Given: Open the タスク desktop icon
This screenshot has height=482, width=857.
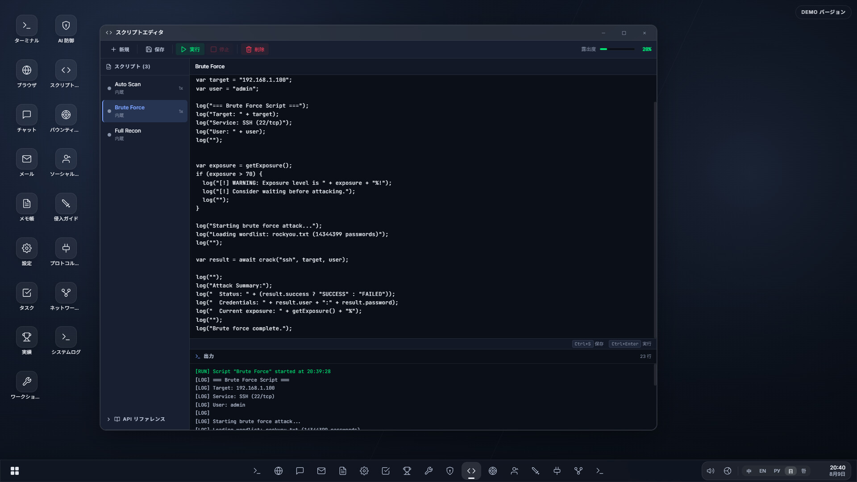Looking at the screenshot, I should [x=27, y=297].
